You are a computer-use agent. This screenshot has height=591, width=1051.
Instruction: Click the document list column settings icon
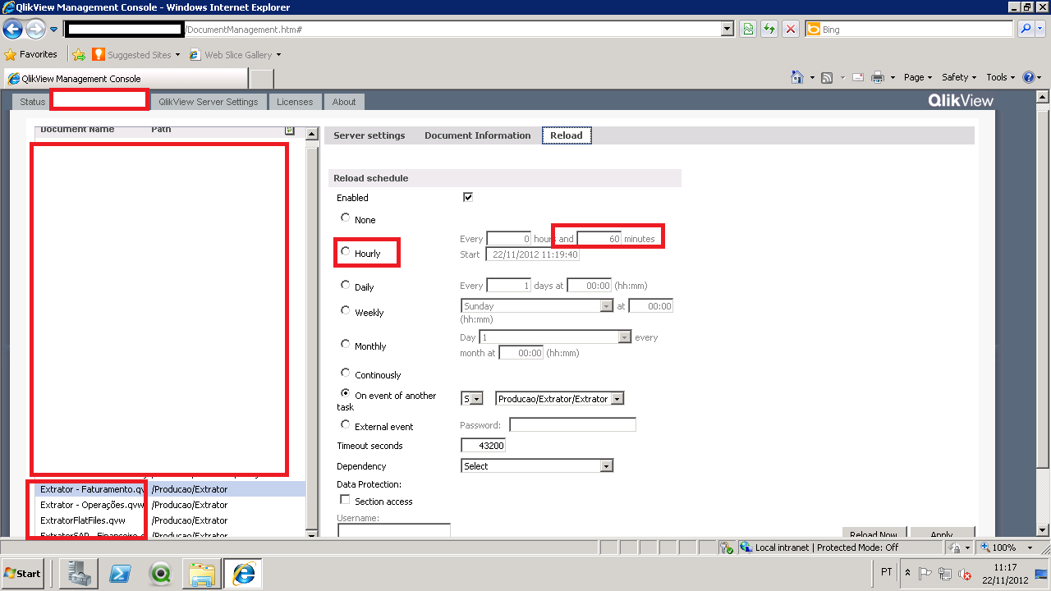pos(289,130)
